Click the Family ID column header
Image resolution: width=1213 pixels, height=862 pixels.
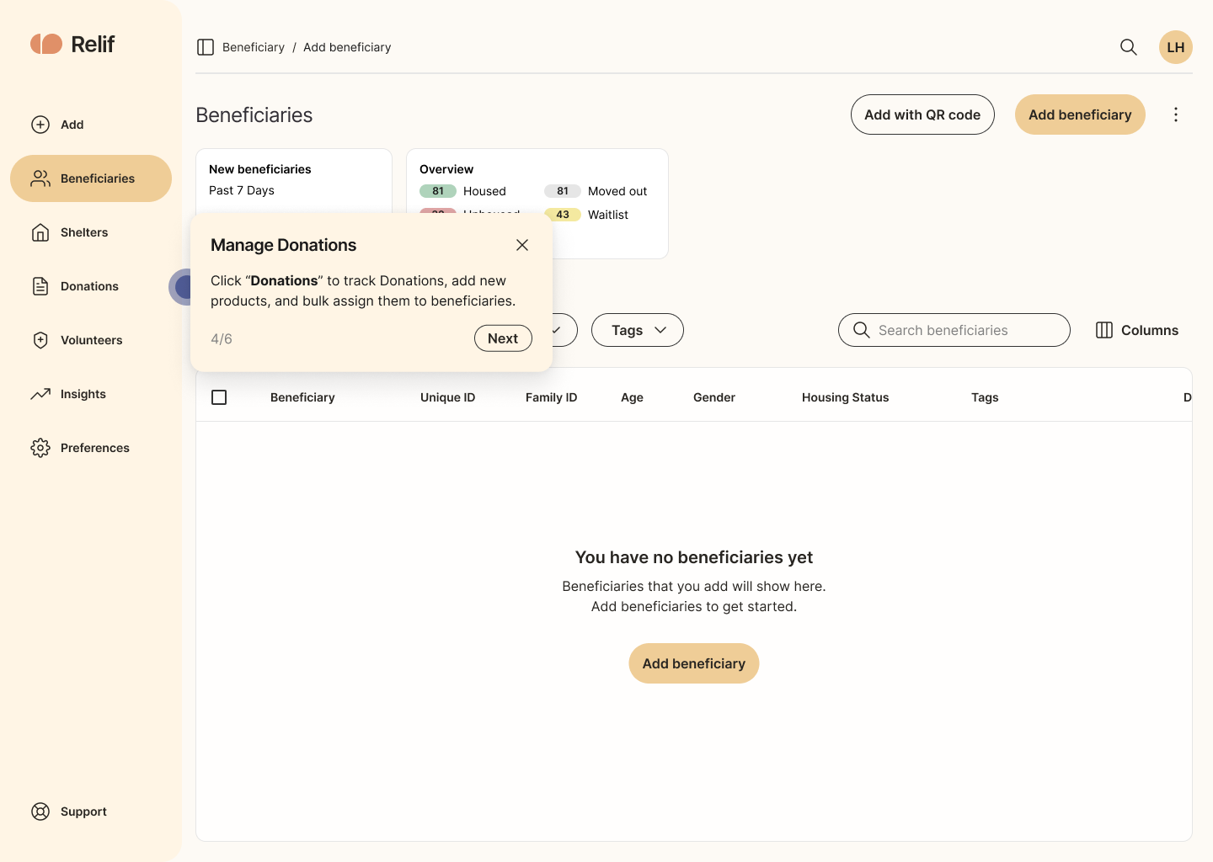tap(552, 397)
